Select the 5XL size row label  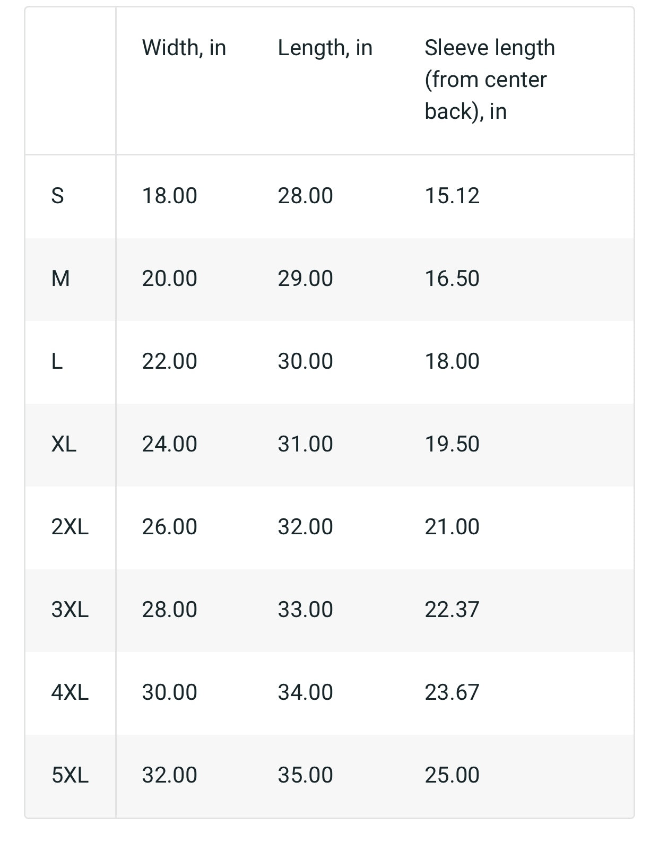pos(70,775)
